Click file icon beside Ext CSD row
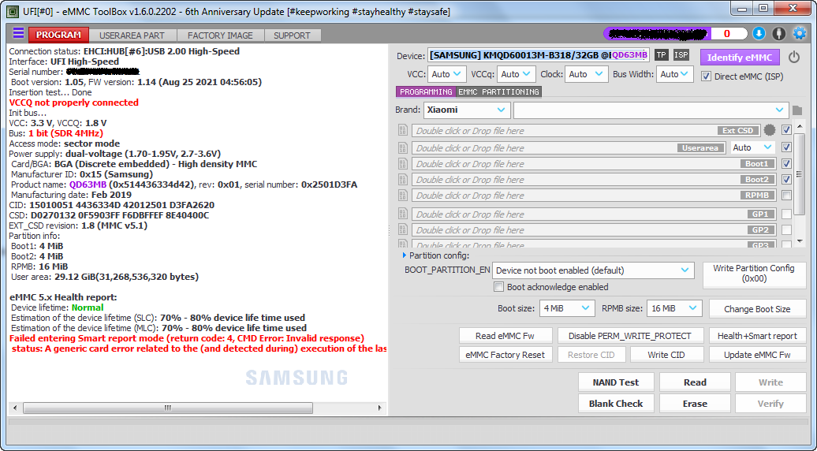This screenshot has height=451, width=817. point(403,130)
